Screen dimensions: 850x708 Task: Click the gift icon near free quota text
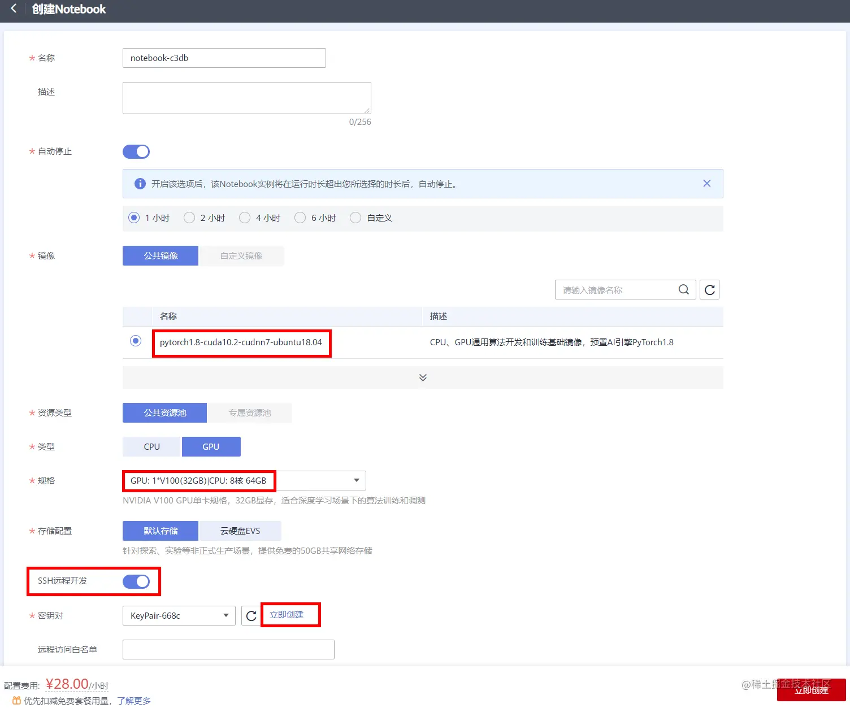click(16, 701)
